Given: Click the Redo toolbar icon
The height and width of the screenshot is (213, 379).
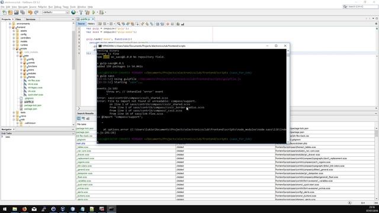Looking at the screenshot, I should click(36, 12).
